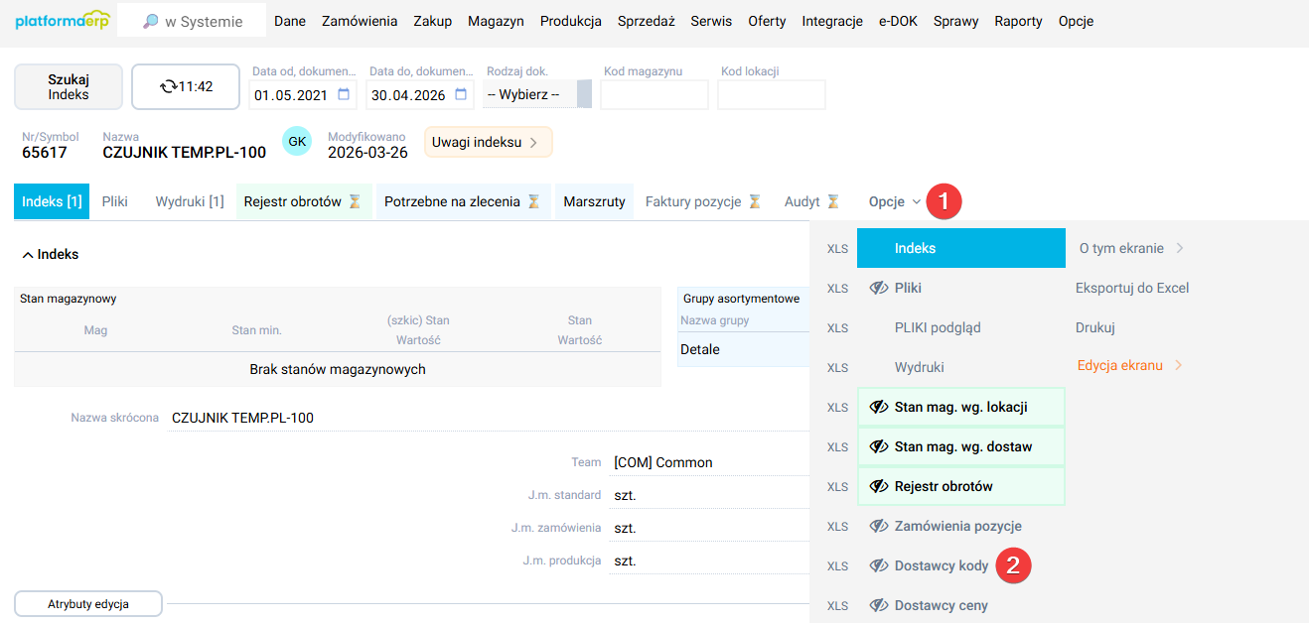Click the magnifier icon in the Systemie search
This screenshot has width=1309, height=623.
pyautogui.click(x=152, y=19)
